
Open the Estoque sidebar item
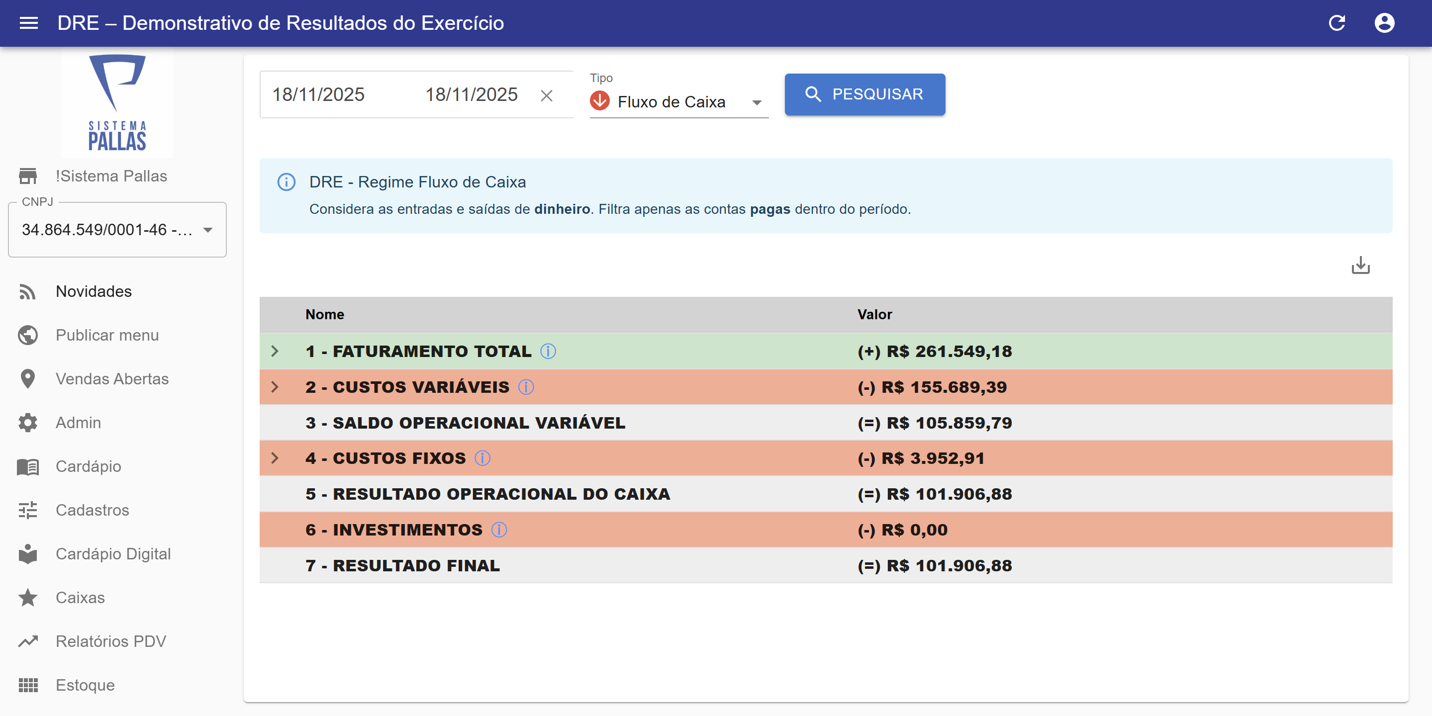coord(85,685)
